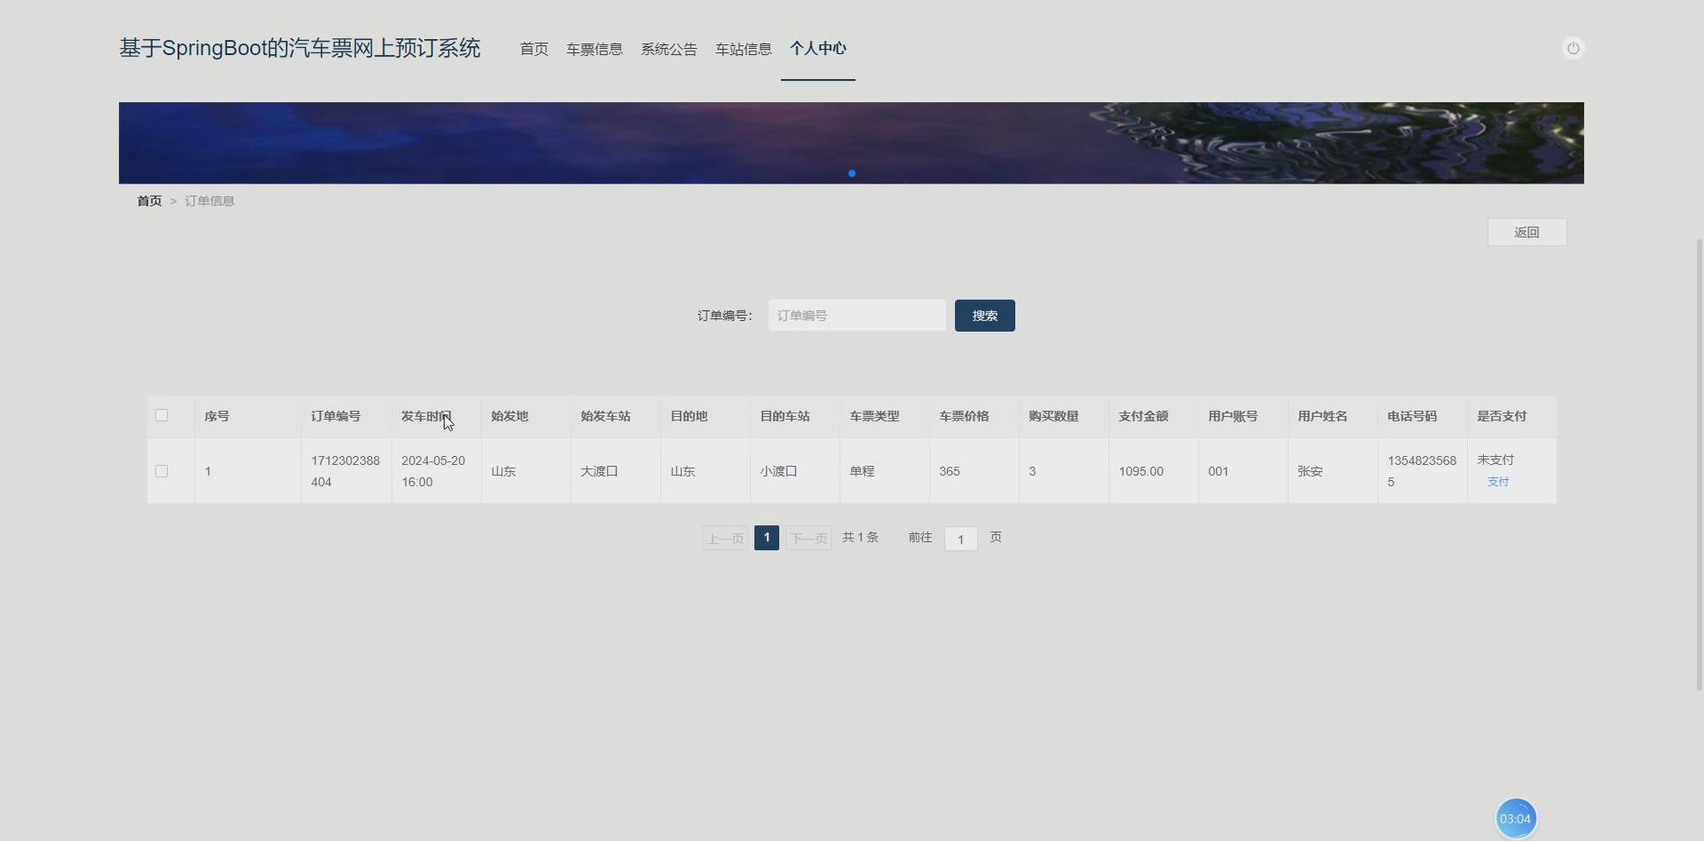This screenshot has height=841, width=1704.
Task: Click the site title 基于SpringBoot的汽车票网上预订系统
Action: (x=299, y=48)
